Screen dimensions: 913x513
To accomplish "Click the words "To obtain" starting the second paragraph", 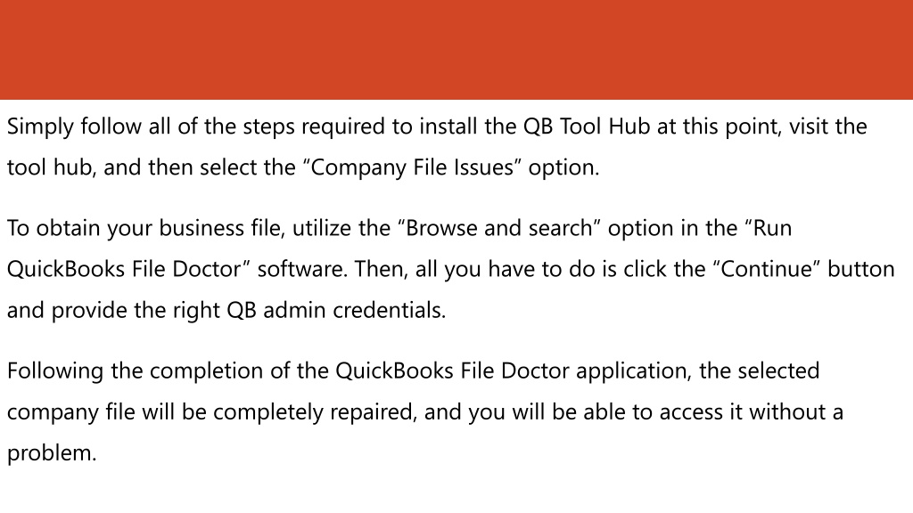I will [53, 228].
